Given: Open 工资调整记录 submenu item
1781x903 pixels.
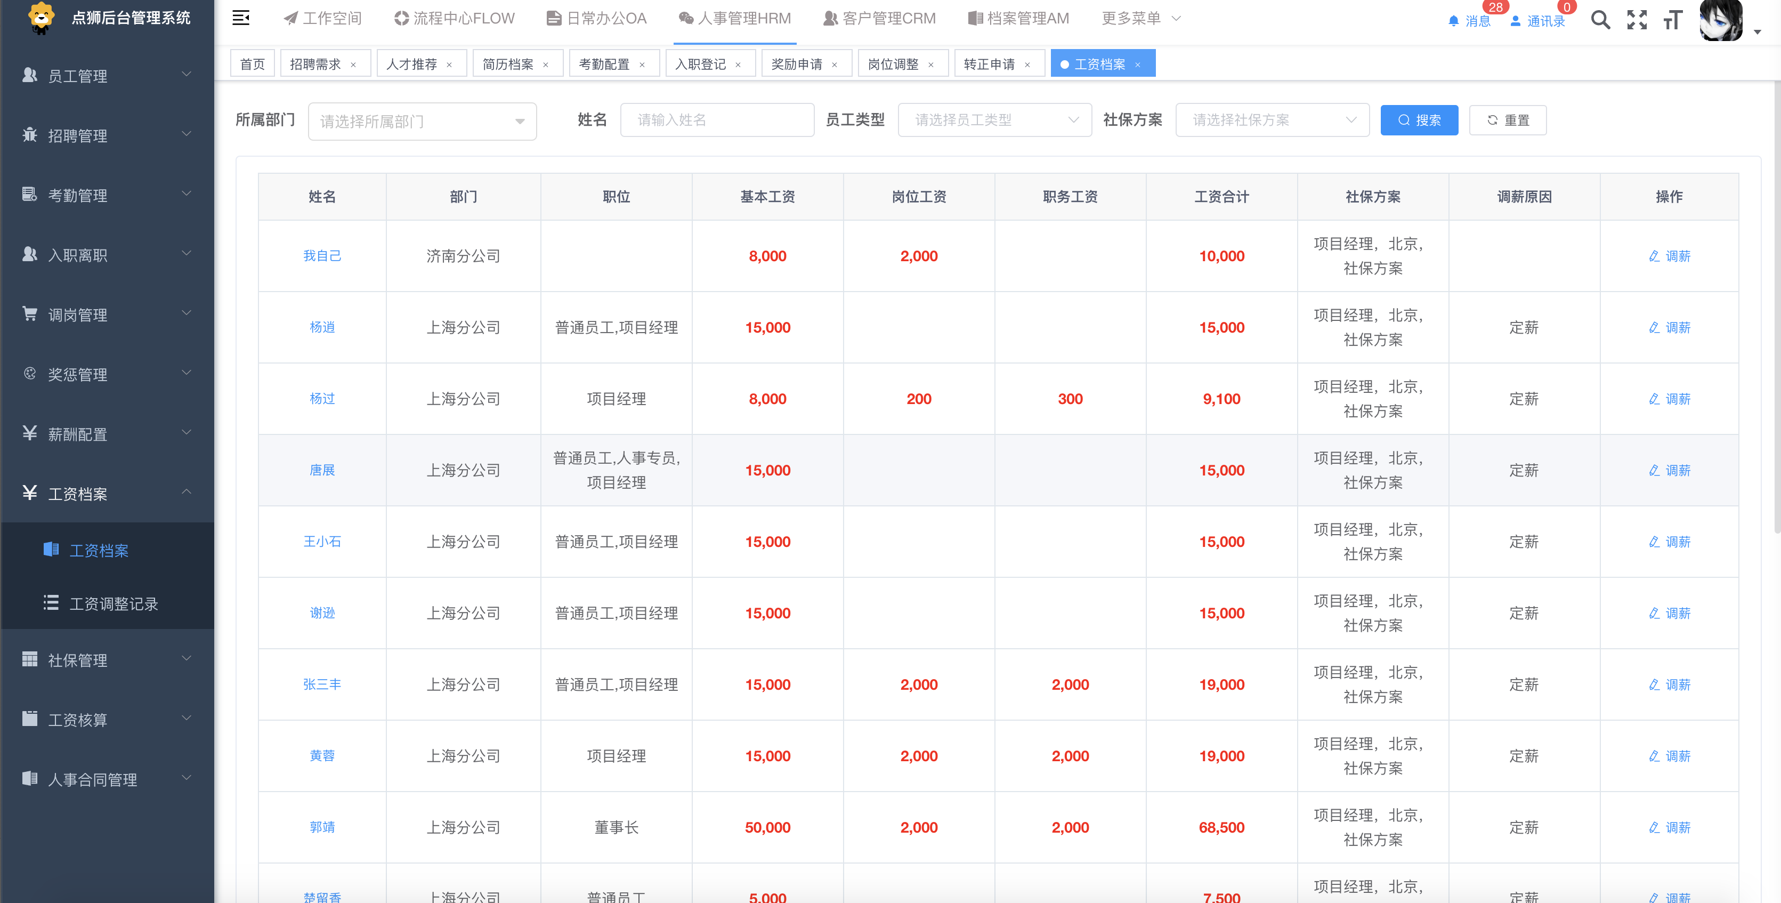Looking at the screenshot, I should point(108,603).
